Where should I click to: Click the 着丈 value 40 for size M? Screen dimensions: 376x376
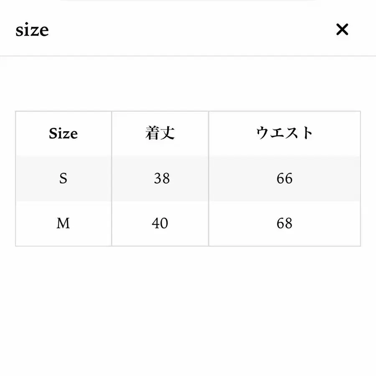(160, 223)
